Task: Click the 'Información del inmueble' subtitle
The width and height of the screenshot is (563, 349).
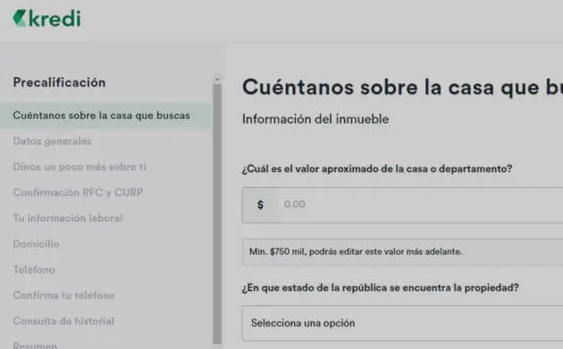Action: (315, 119)
